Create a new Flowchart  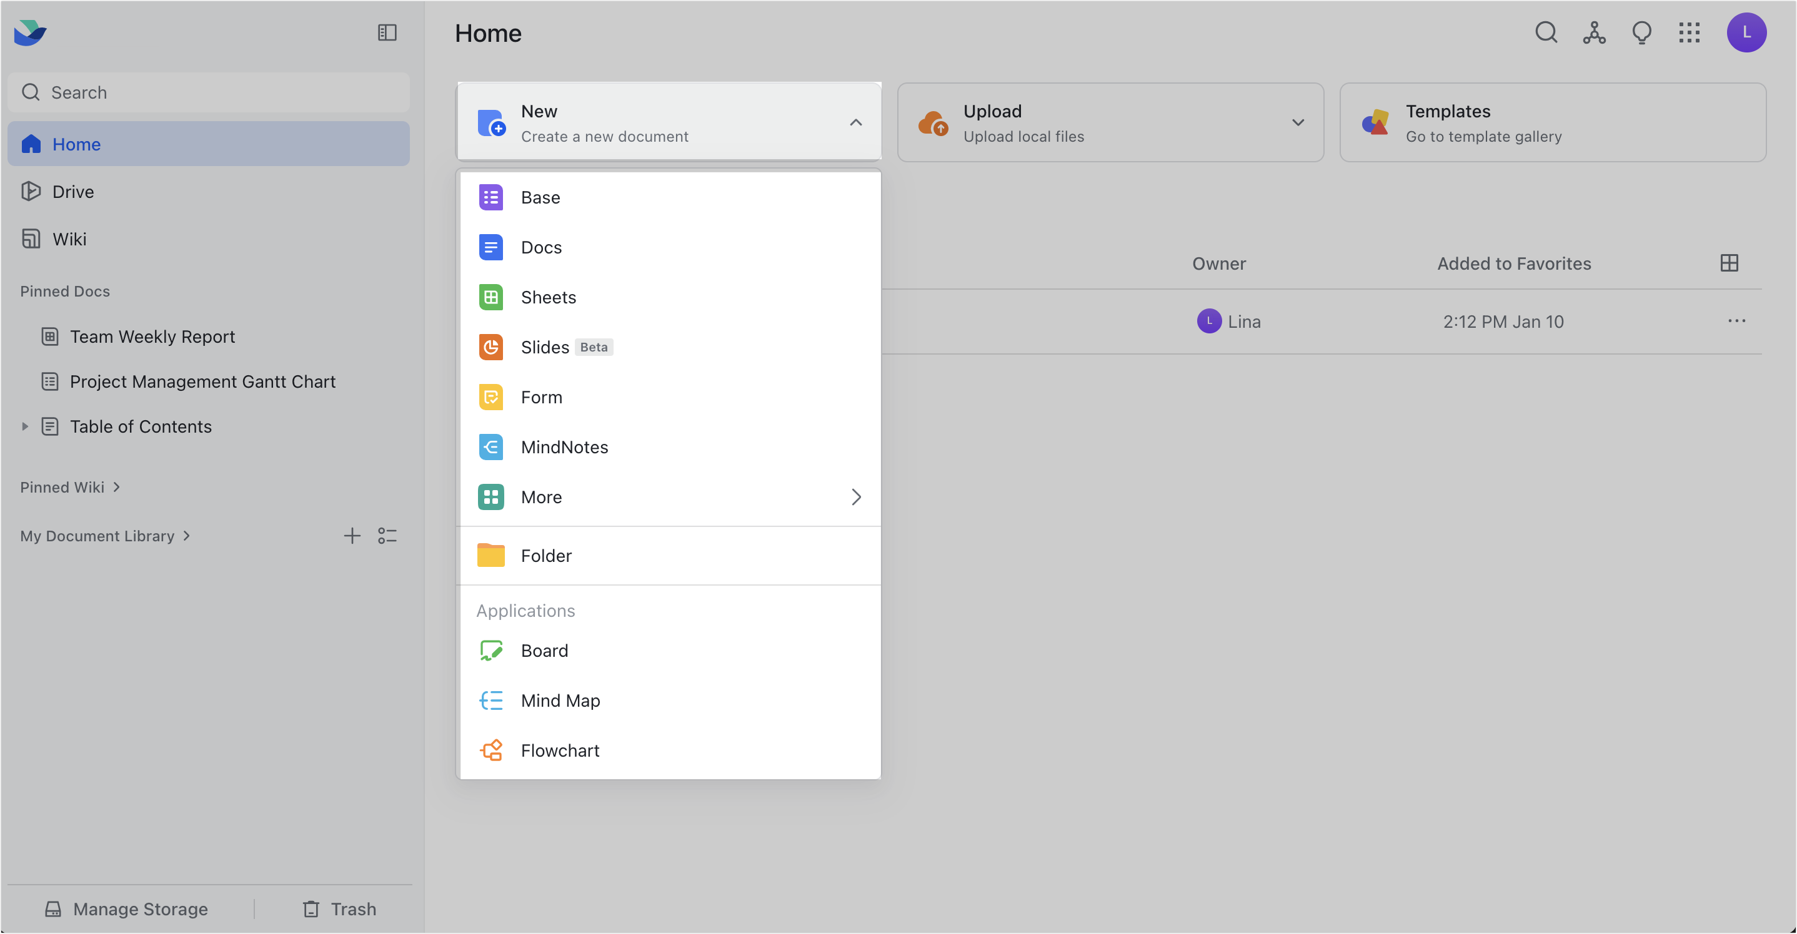pos(559,750)
